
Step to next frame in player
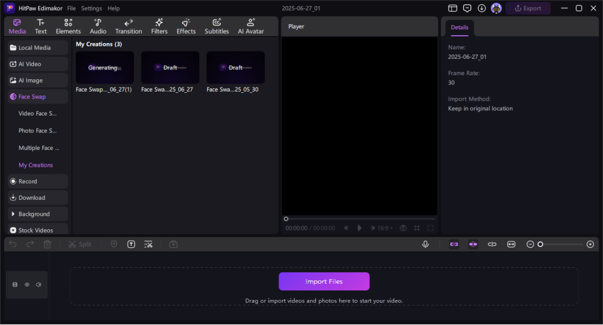(373, 228)
